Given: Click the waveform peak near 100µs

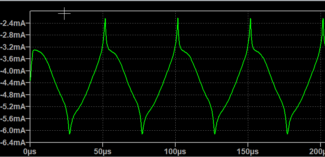Looking at the screenshot, I should click(x=178, y=19).
